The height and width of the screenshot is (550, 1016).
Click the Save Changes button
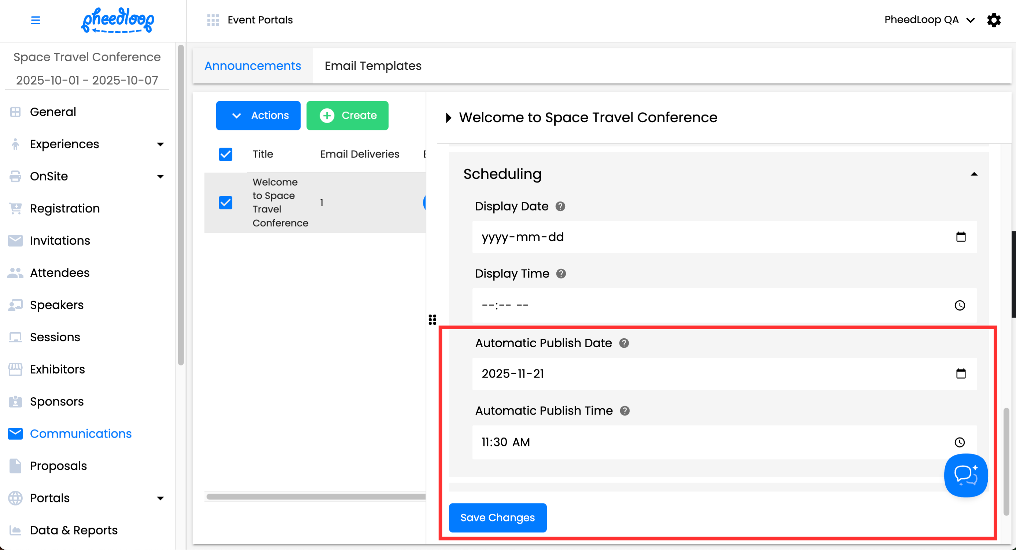pos(497,517)
